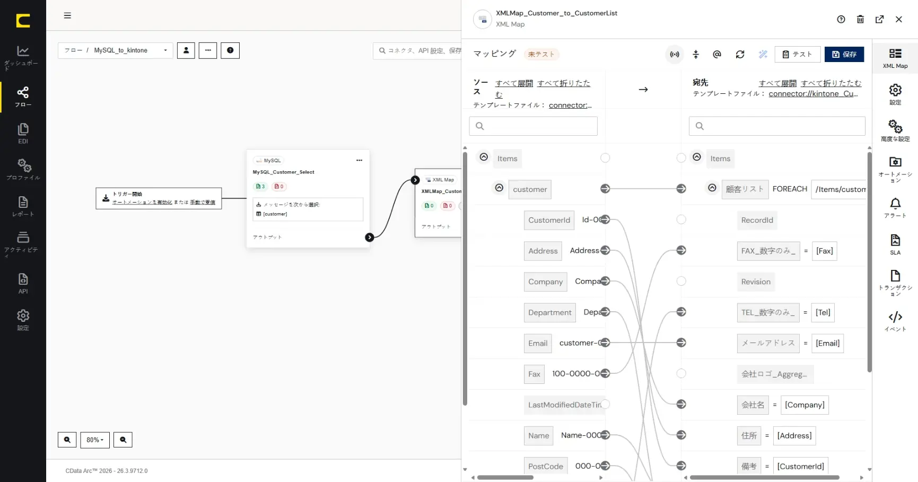Open the Profile page from sidebar

23,170
